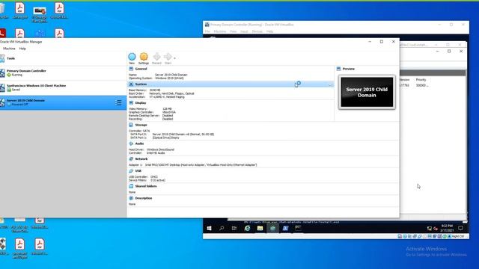Viewport: 479px width, 269px height.
Task: Click the System section header
Action: point(141,84)
